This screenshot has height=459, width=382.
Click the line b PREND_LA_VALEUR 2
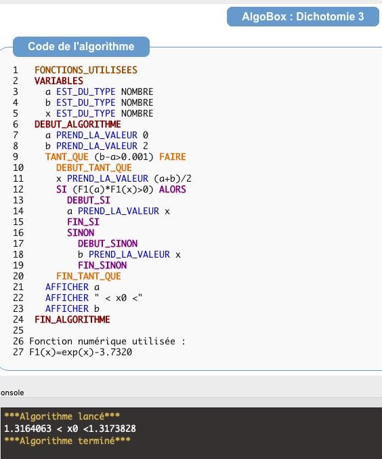click(97, 146)
